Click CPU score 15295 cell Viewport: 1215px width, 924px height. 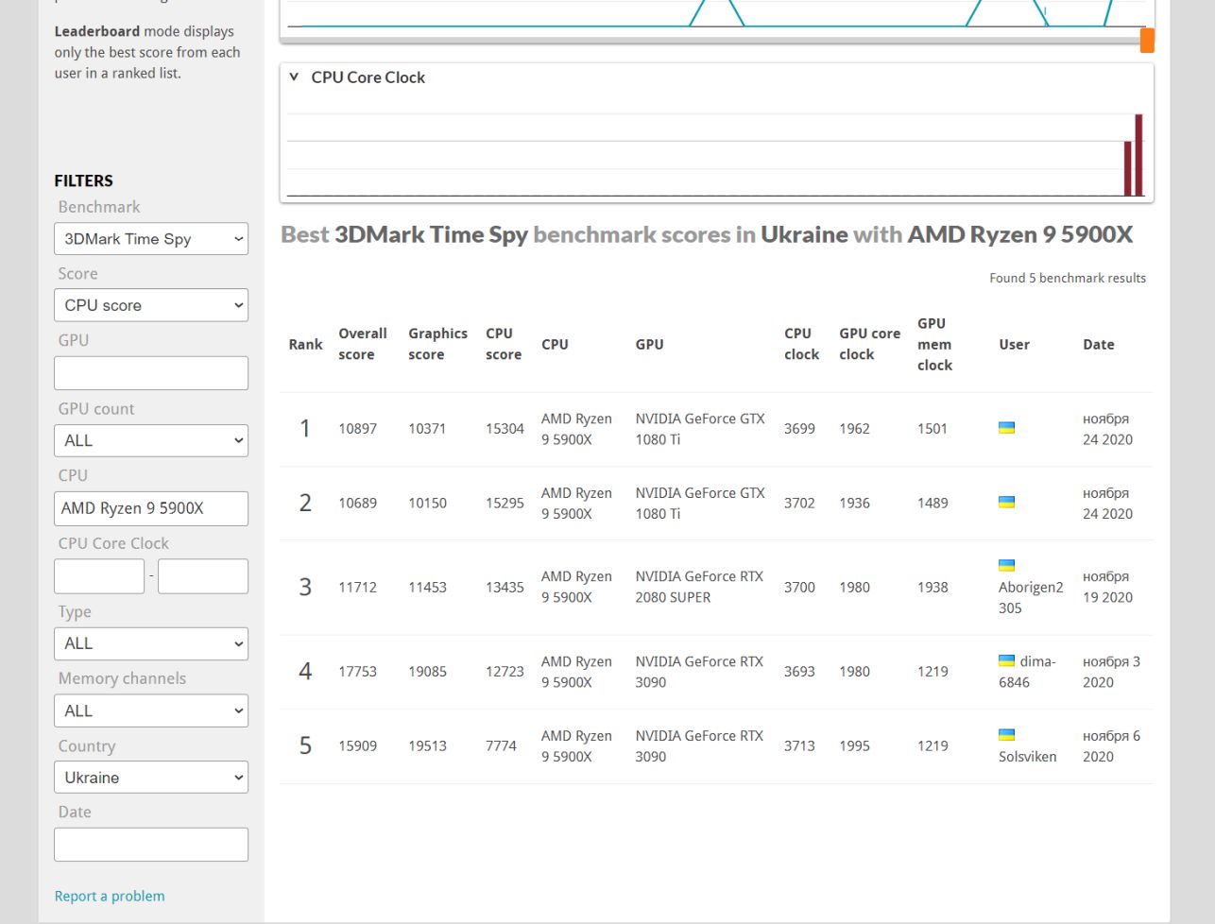[505, 504]
